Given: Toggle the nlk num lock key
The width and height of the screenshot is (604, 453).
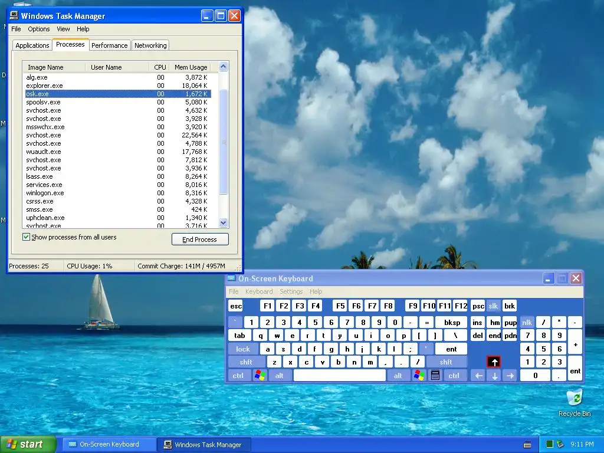Looking at the screenshot, I should click(x=527, y=323).
